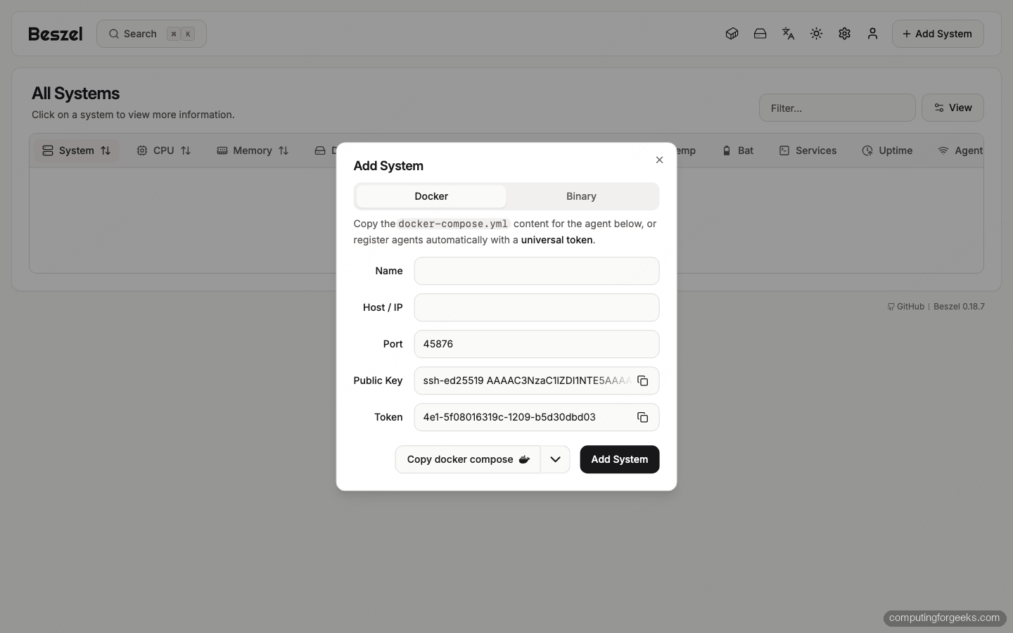The image size is (1013, 633).
Task: Switch to the Binary tab
Action: (x=581, y=196)
